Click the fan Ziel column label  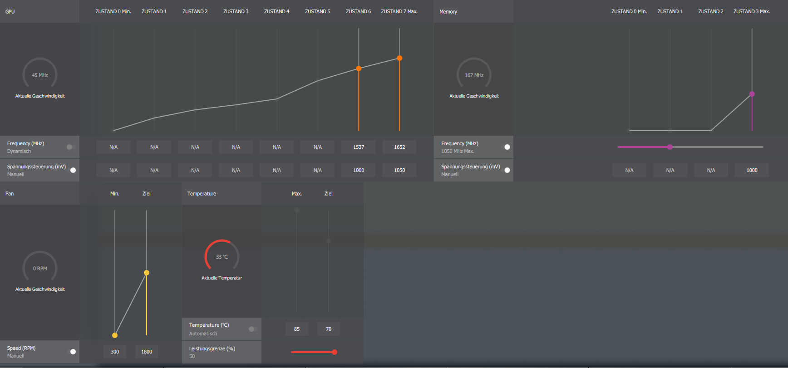[147, 193]
